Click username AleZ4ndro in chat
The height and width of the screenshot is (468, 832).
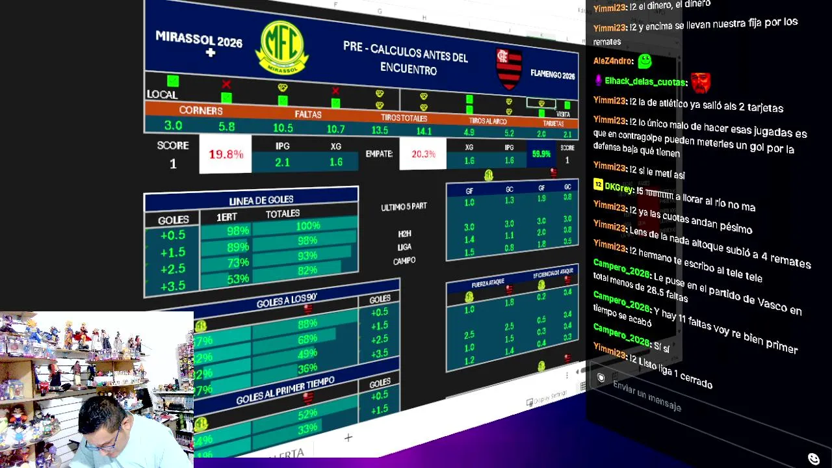[x=613, y=60]
